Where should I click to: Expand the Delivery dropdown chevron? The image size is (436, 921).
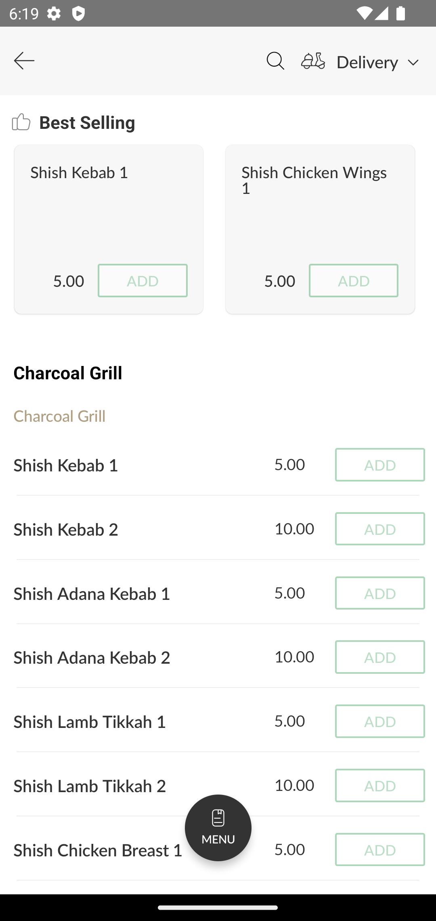click(x=413, y=63)
